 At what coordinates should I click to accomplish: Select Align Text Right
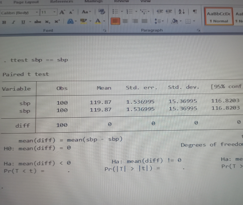click(135, 21)
